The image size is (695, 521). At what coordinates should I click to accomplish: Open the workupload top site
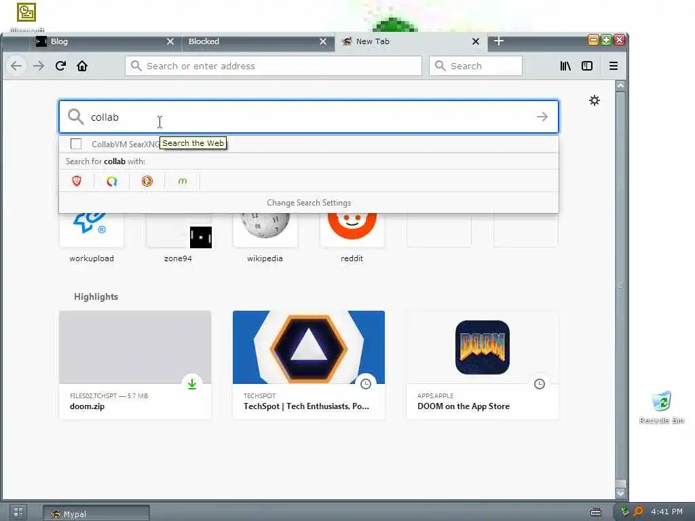[92, 238]
